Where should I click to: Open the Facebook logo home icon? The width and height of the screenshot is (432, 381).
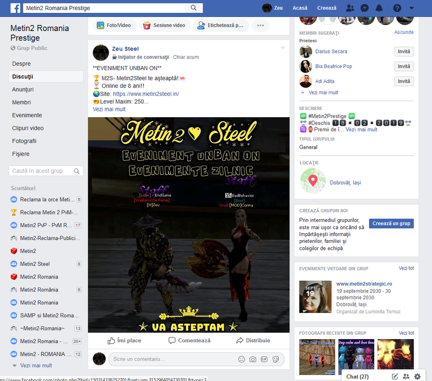coord(15,8)
